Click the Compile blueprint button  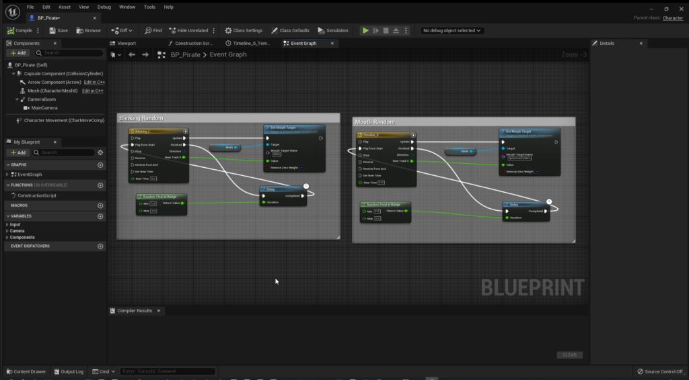pyautogui.click(x=20, y=30)
